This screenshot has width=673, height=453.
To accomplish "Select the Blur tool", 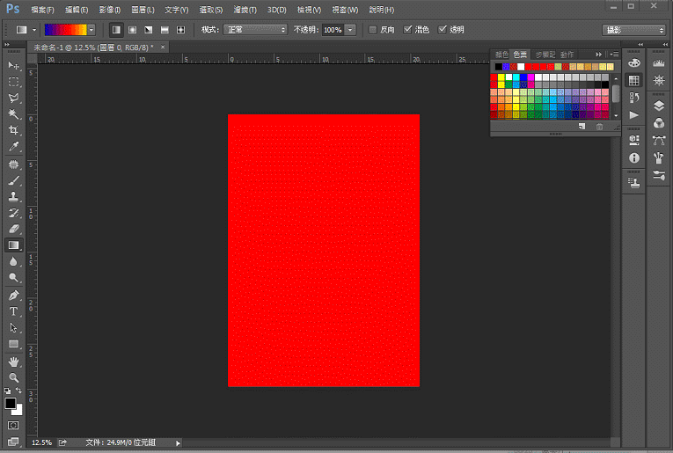I will pos(13,261).
